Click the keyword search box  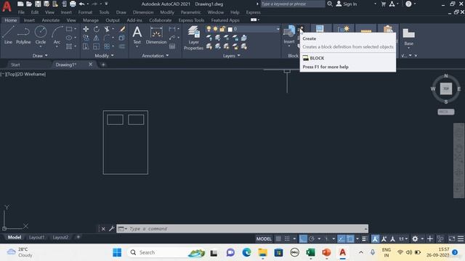point(292,4)
